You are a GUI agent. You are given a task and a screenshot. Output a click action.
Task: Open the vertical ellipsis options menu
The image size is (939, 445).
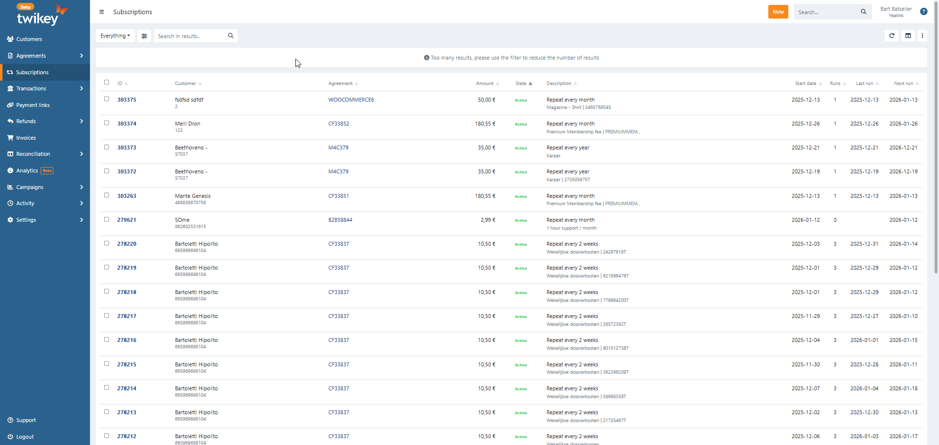pos(922,36)
